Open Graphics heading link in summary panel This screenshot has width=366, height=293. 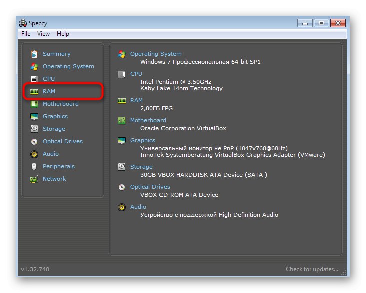pyautogui.click(x=143, y=141)
